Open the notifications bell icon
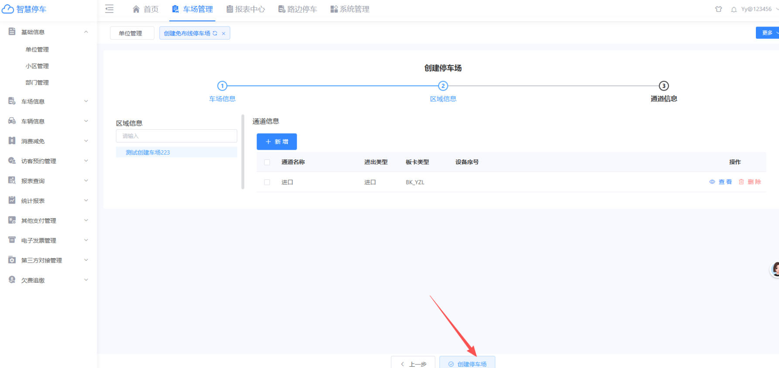The image size is (779, 368). 734,9
